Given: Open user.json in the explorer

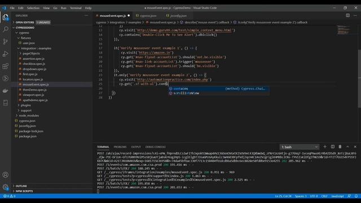Looking at the screenshot, I should 29,43.
